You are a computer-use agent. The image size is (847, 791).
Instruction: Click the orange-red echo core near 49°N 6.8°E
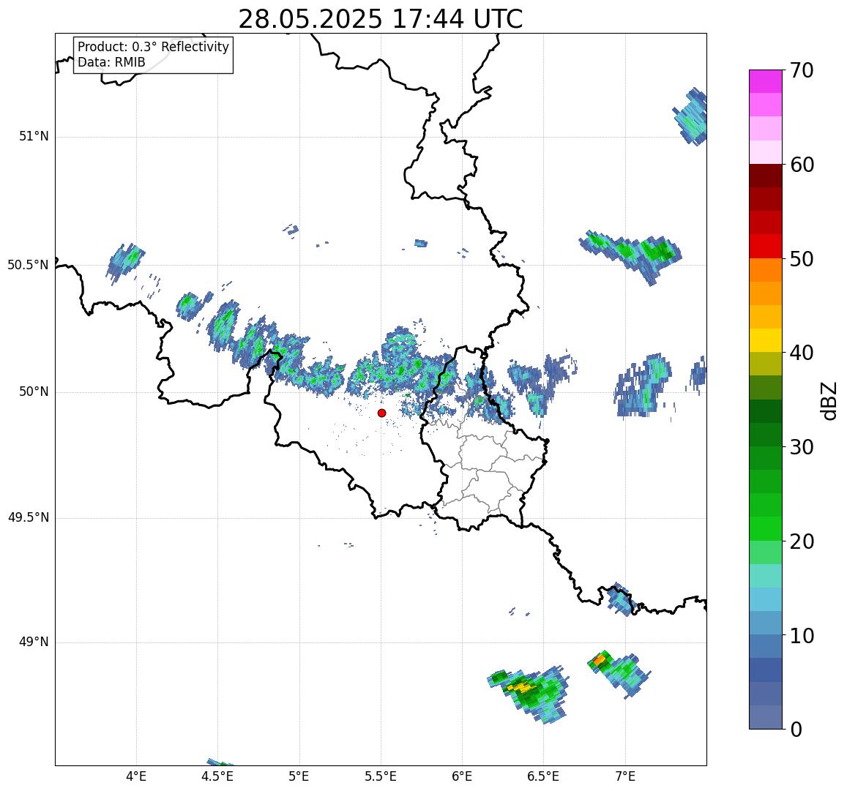tap(599, 659)
